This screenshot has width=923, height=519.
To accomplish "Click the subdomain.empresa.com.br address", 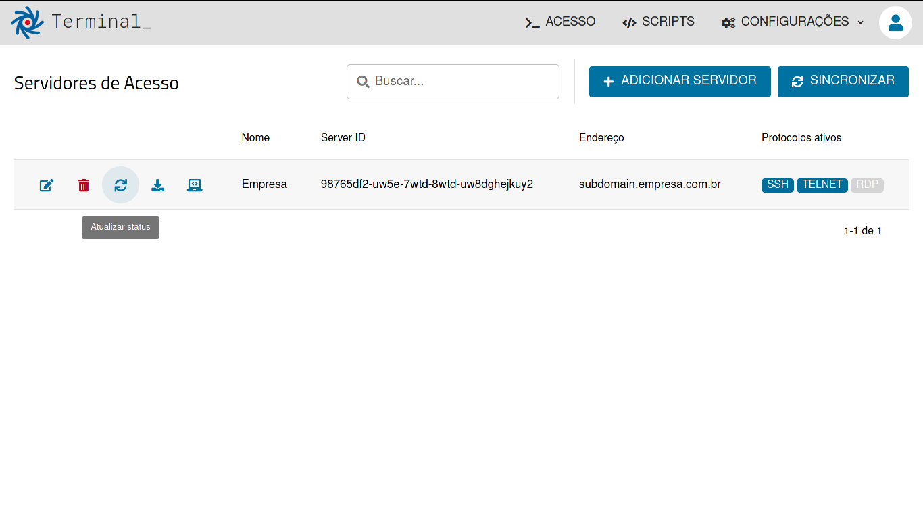I will (x=650, y=184).
